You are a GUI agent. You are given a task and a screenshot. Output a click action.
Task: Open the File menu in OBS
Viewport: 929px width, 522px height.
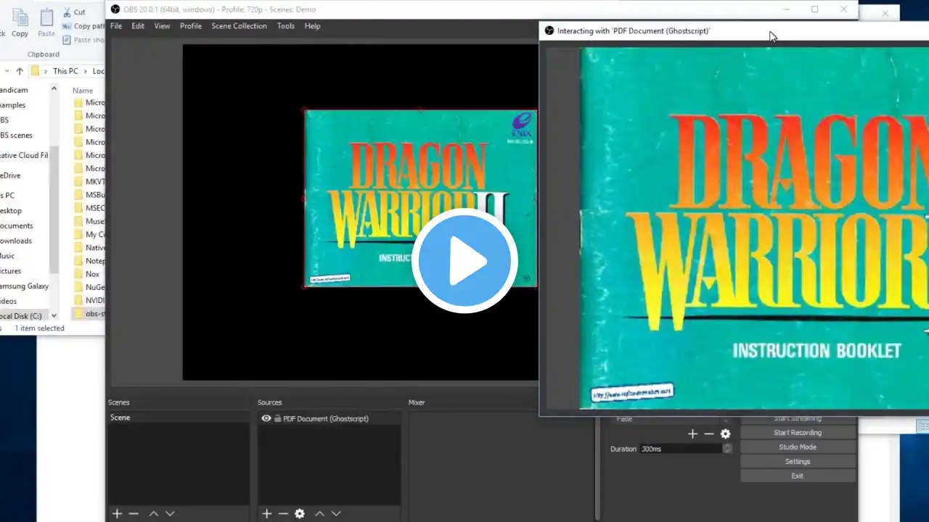[x=116, y=26]
